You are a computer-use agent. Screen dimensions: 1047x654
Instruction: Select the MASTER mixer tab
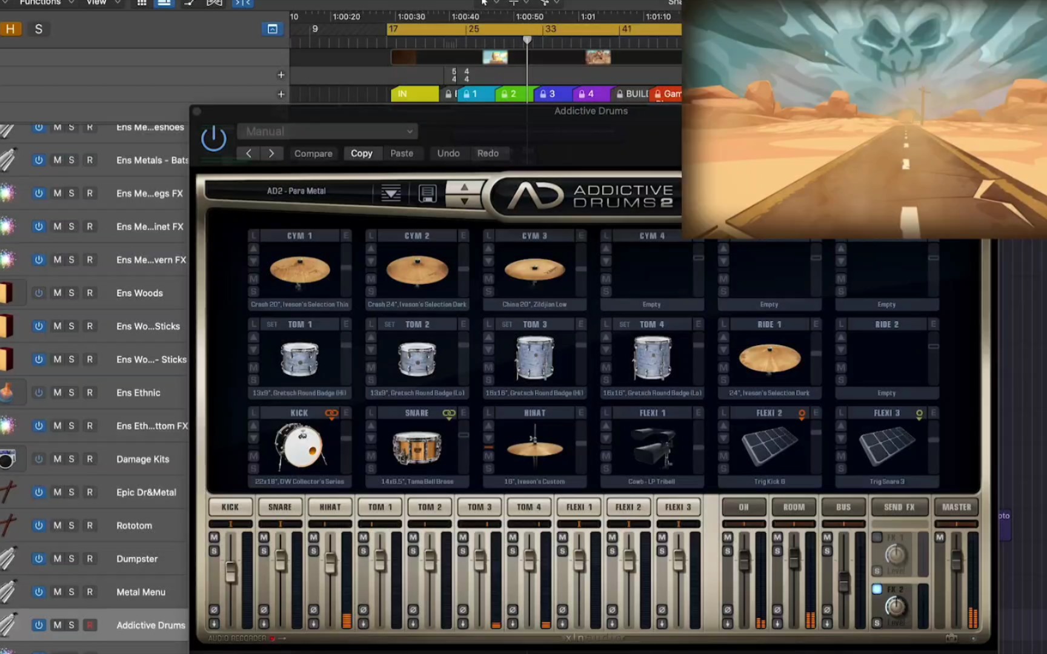pos(957,507)
